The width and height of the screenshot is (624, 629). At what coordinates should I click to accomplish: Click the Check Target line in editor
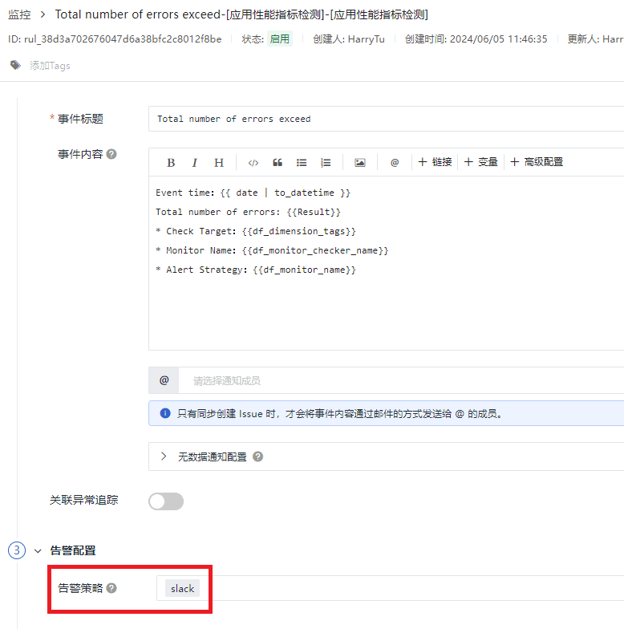click(256, 231)
